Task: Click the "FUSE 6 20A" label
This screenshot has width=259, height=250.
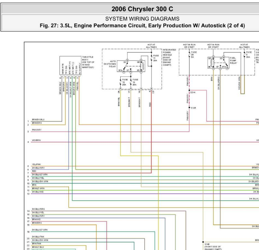Action: click(249, 54)
